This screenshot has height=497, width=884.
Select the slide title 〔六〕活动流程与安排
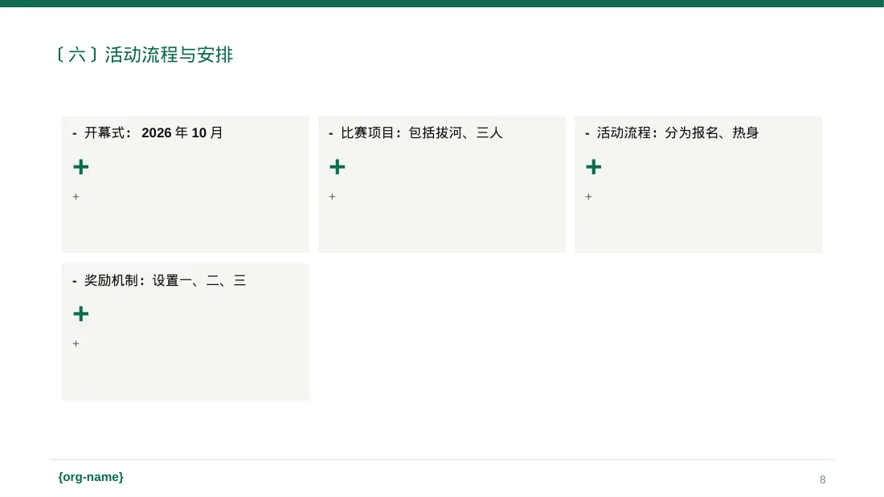145,55
